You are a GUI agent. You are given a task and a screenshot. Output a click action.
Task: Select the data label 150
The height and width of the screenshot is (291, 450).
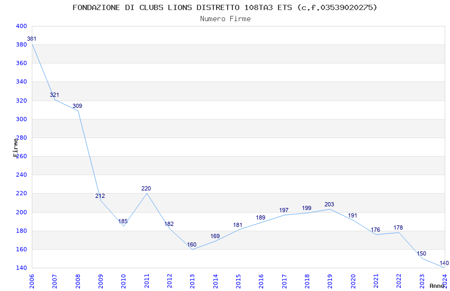click(421, 253)
